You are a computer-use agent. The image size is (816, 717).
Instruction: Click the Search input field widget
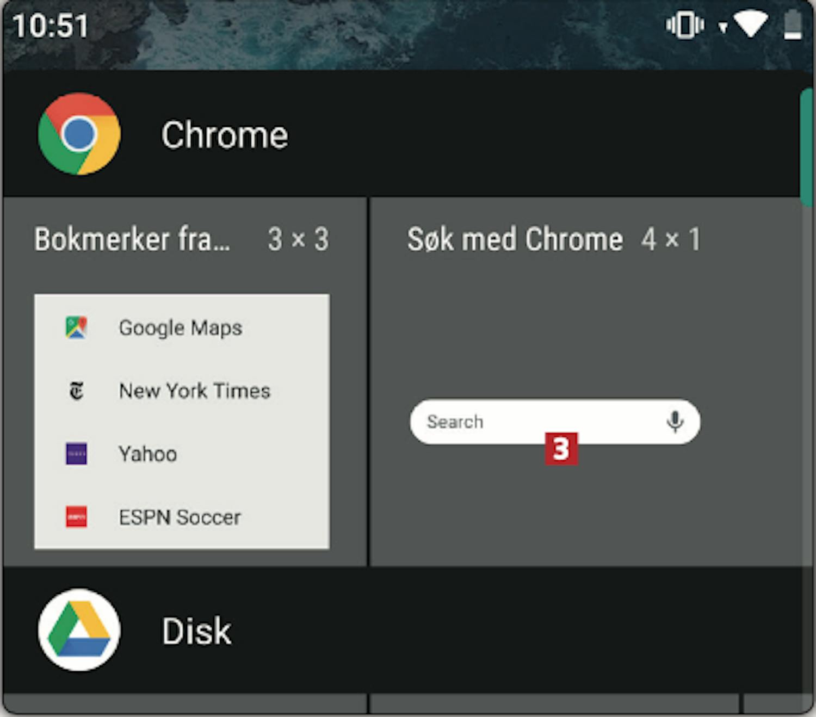point(555,422)
